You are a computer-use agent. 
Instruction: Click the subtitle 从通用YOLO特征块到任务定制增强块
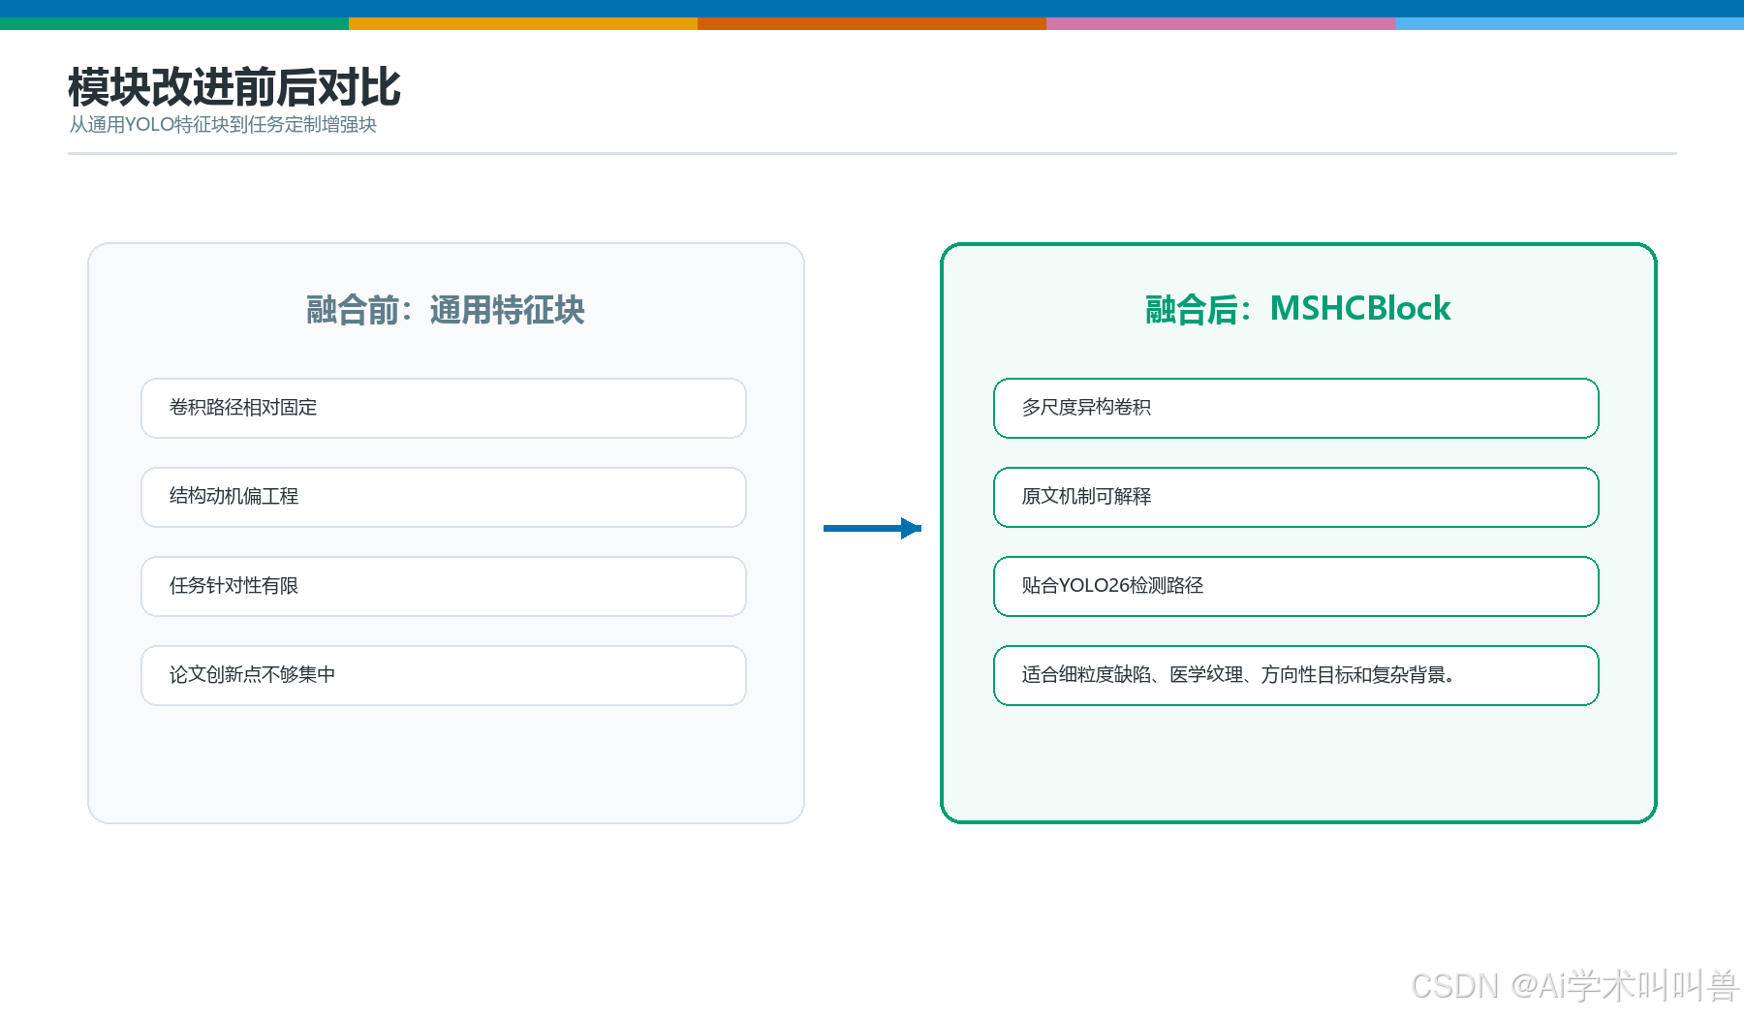(223, 125)
